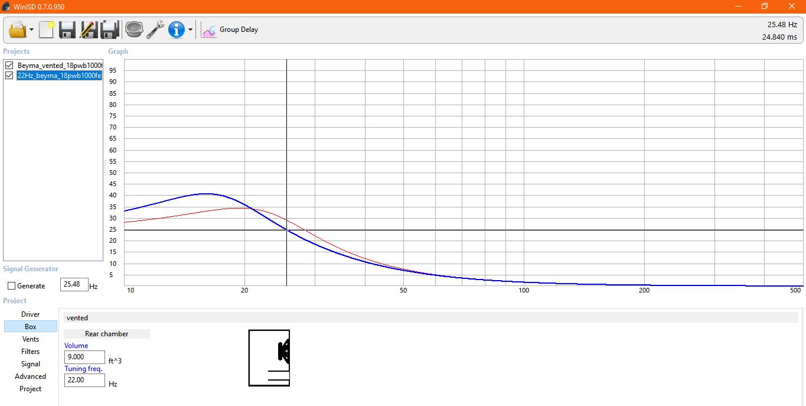
Task: Switch to the Driver tab
Action: point(31,314)
